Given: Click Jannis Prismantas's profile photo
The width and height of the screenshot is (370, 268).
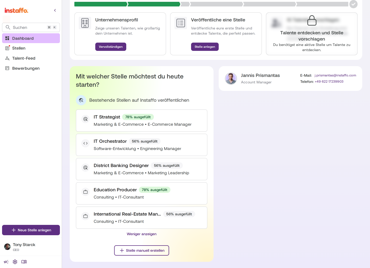Looking at the screenshot, I should pos(231,78).
